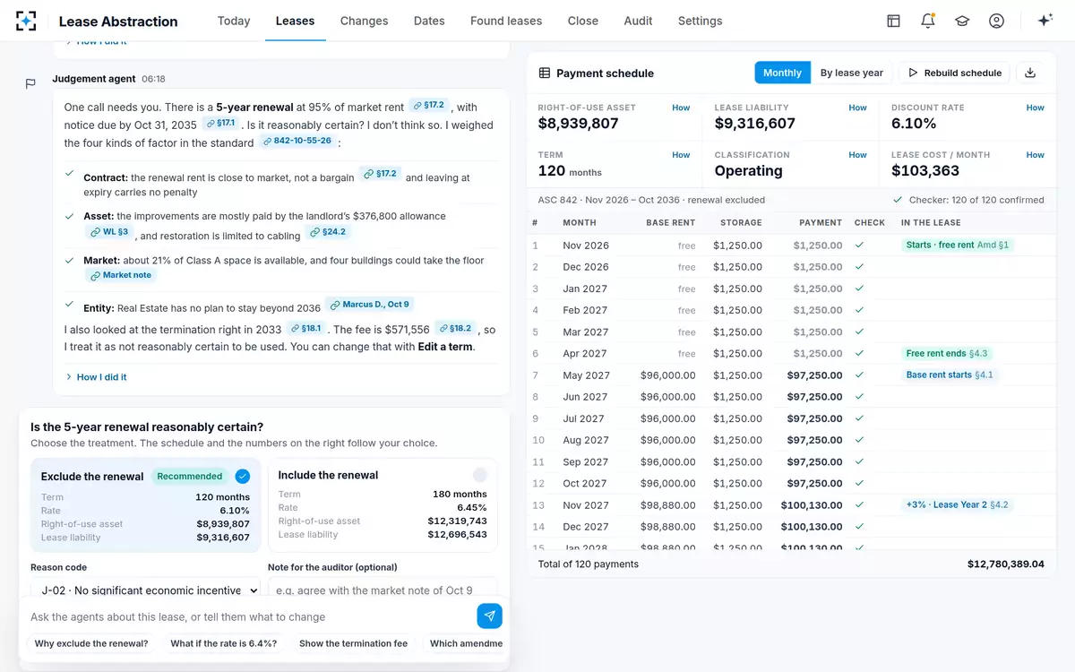Open the §18.1 termination right citation

tap(305, 329)
